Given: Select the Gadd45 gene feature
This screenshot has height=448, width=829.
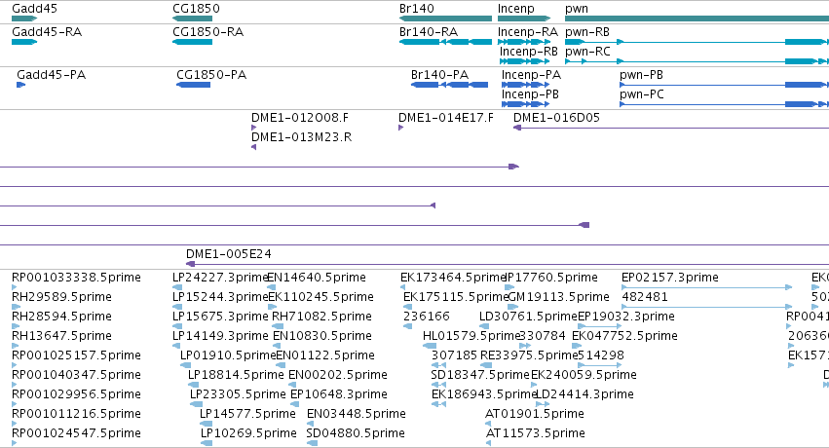Looking at the screenshot, I should click(x=24, y=19).
